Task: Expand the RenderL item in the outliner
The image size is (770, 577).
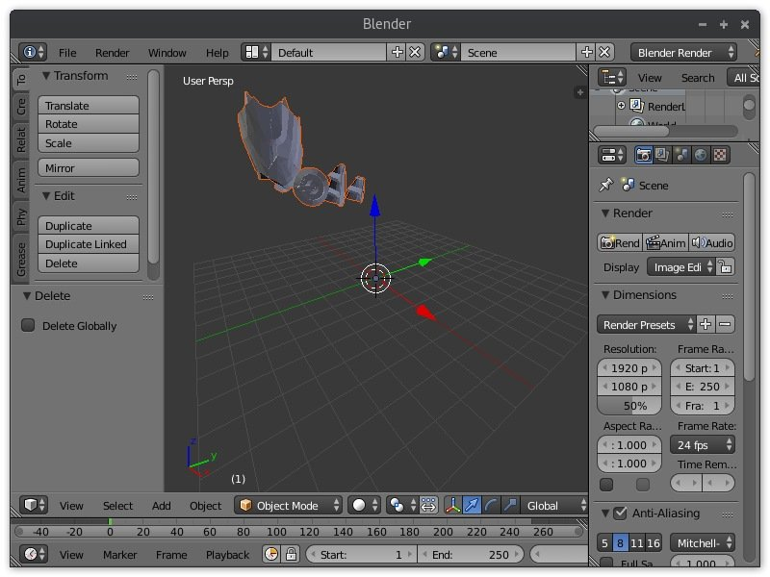Action: (621, 106)
